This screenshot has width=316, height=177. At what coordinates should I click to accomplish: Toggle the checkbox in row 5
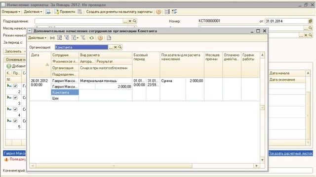15,121
